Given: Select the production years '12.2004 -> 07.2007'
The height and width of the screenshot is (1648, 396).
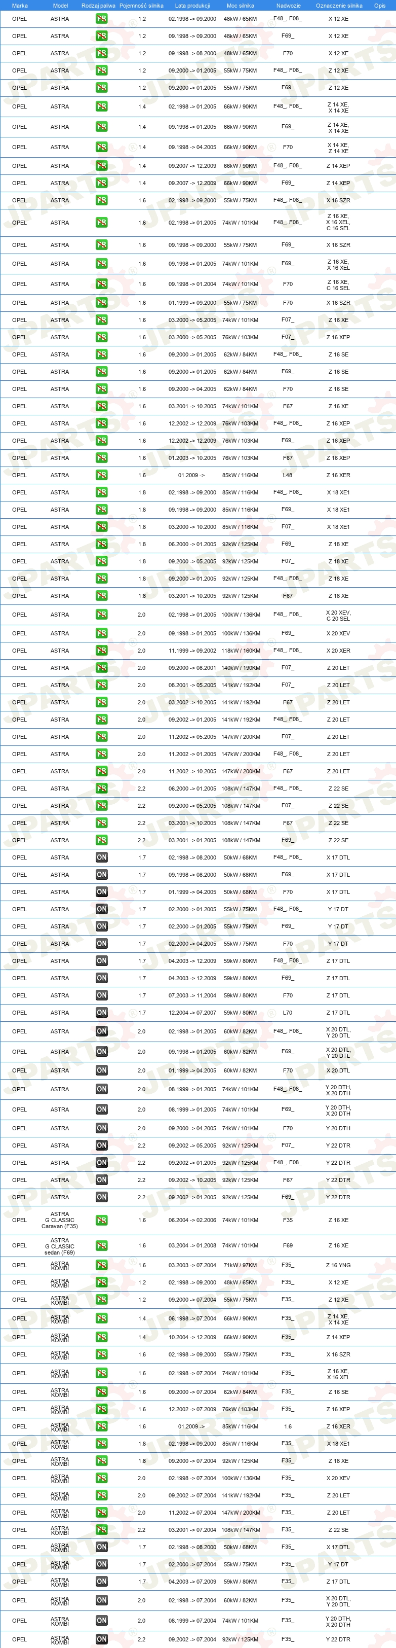Looking at the screenshot, I should (x=192, y=1013).
